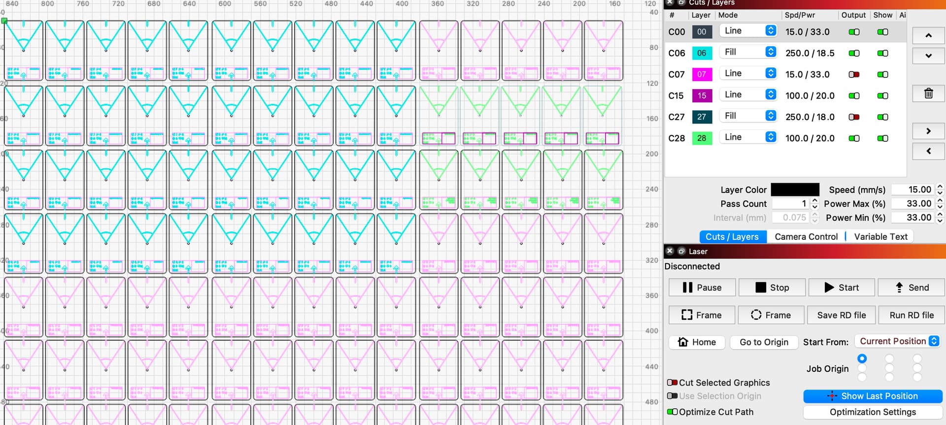Open the Layer Color black swatch

(795, 190)
